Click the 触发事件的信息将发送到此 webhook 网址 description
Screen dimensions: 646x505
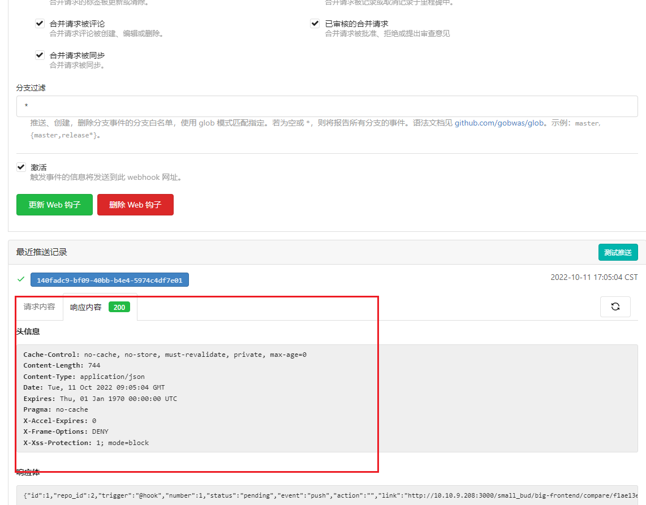[106, 177]
